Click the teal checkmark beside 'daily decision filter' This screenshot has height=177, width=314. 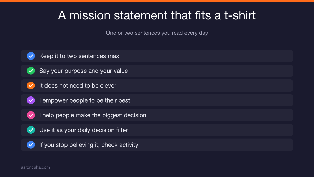coord(31,130)
